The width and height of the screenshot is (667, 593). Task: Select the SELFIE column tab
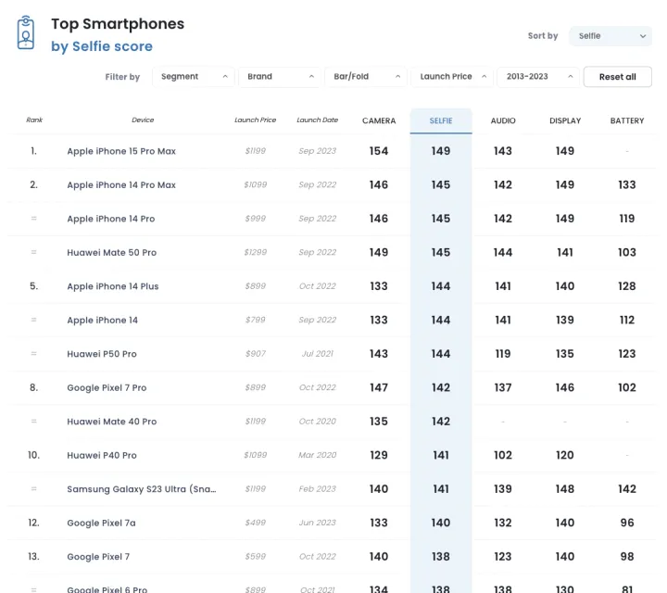[441, 120]
